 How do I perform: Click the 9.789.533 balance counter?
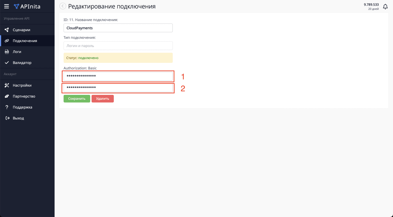(x=371, y=4)
